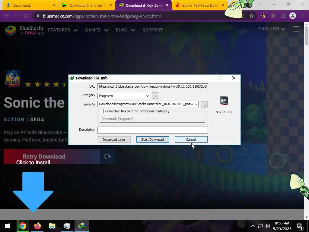Open the monitor app icon in taskbar

(67, 226)
